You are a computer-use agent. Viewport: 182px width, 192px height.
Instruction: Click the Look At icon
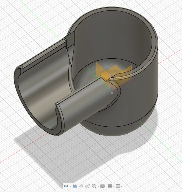74,186
